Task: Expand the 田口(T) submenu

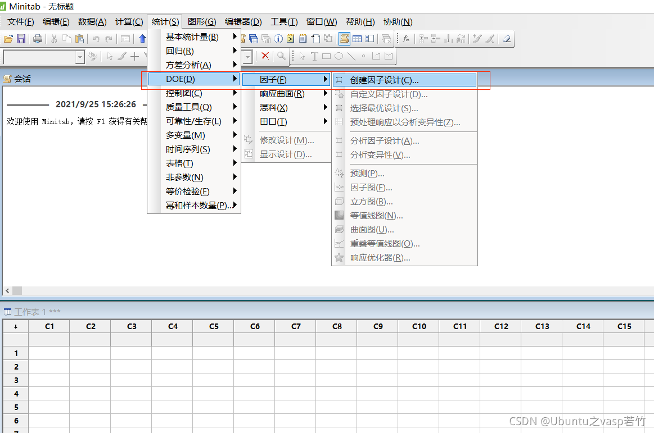Action: 286,122
